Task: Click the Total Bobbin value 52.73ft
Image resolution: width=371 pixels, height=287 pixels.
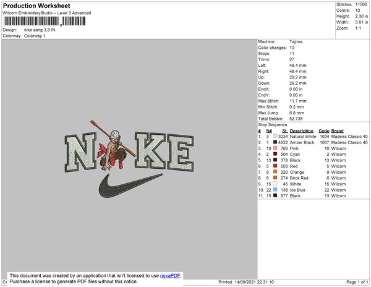Action: pyautogui.click(x=296, y=119)
